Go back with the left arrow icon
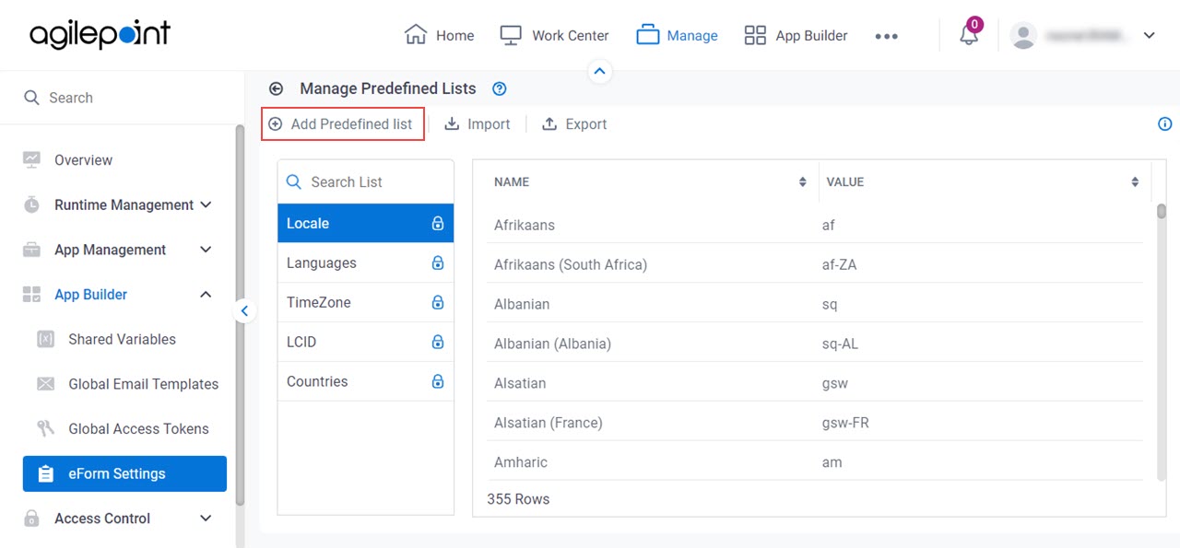This screenshot has height=548, width=1180. tap(276, 88)
